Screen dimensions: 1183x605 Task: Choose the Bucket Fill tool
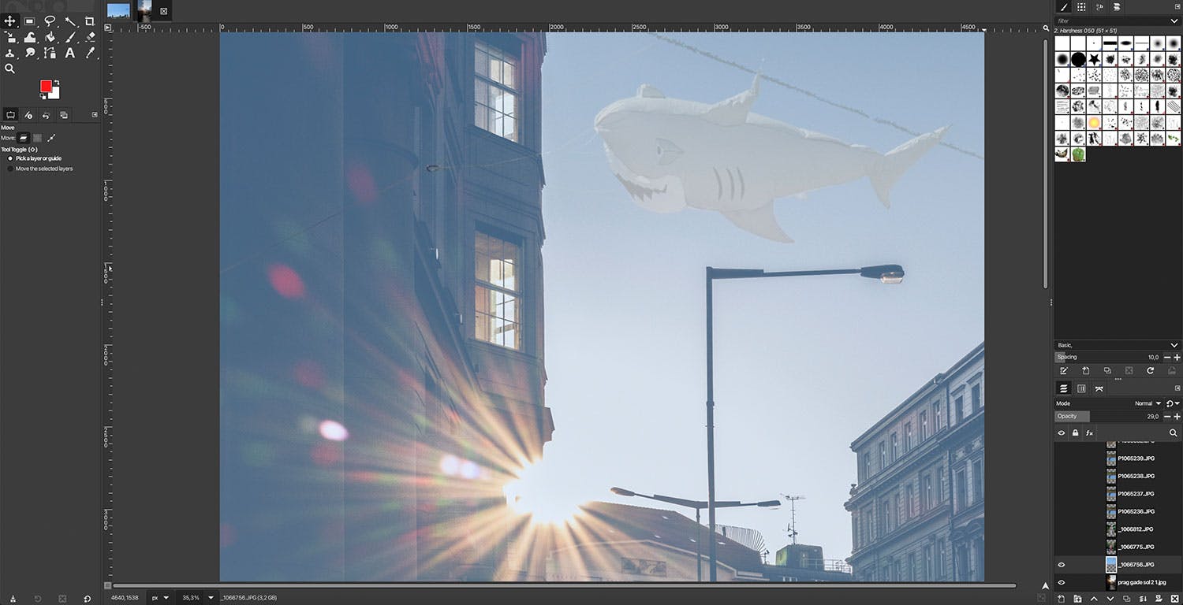50,37
